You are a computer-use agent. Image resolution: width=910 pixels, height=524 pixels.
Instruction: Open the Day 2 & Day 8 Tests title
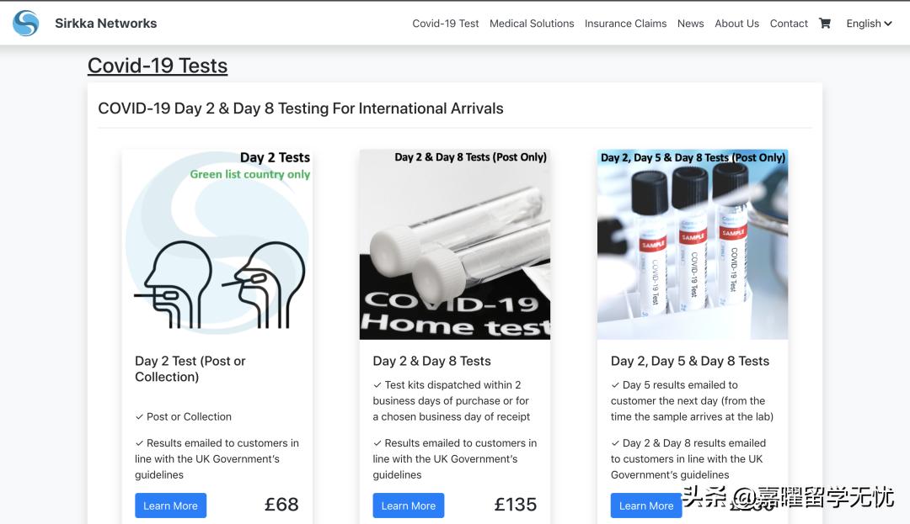431,361
